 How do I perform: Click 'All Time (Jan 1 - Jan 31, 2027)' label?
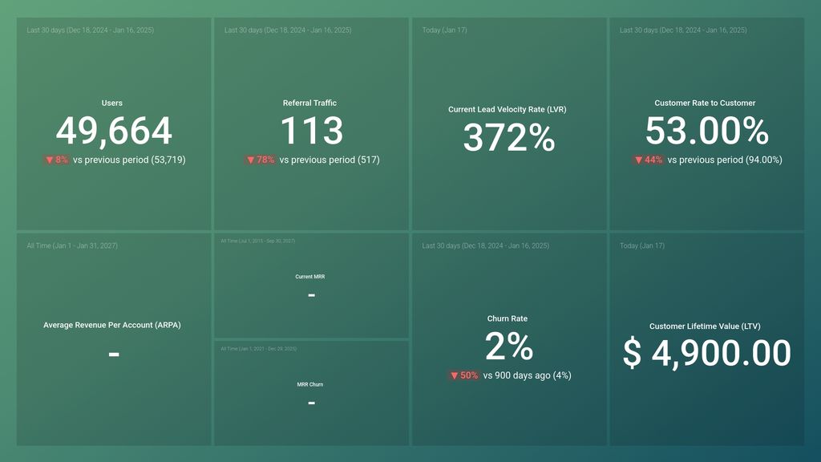72,245
